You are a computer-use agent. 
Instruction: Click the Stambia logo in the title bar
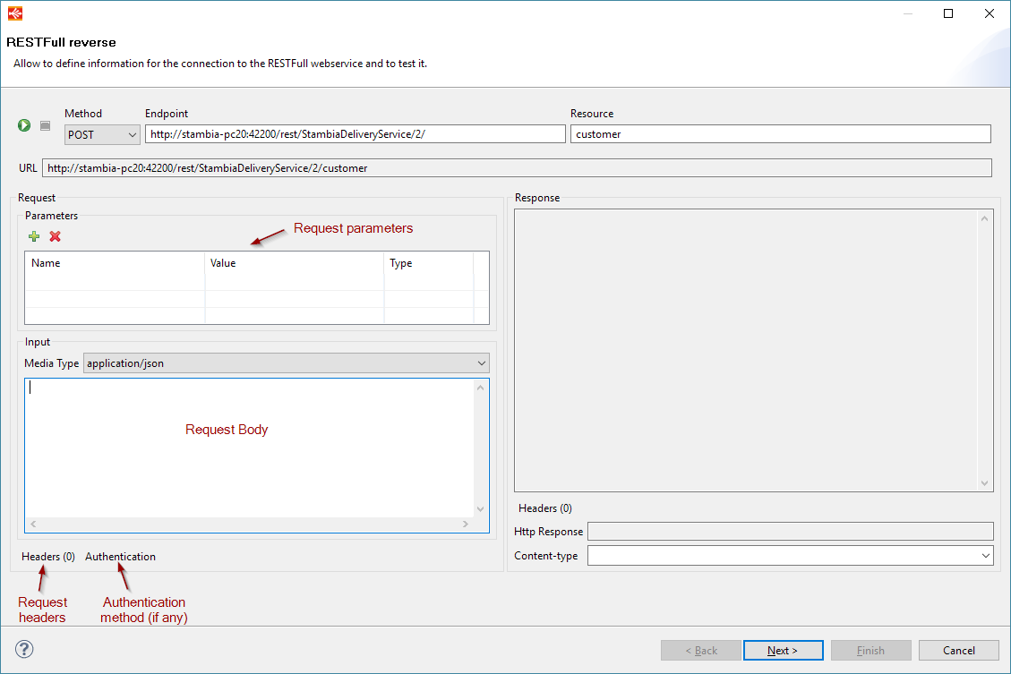click(14, 13)
